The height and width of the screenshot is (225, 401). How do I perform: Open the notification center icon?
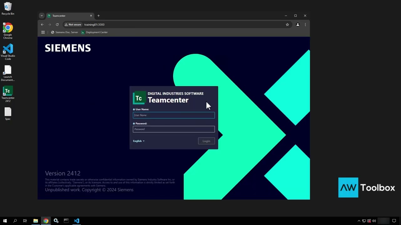point(394,221)
